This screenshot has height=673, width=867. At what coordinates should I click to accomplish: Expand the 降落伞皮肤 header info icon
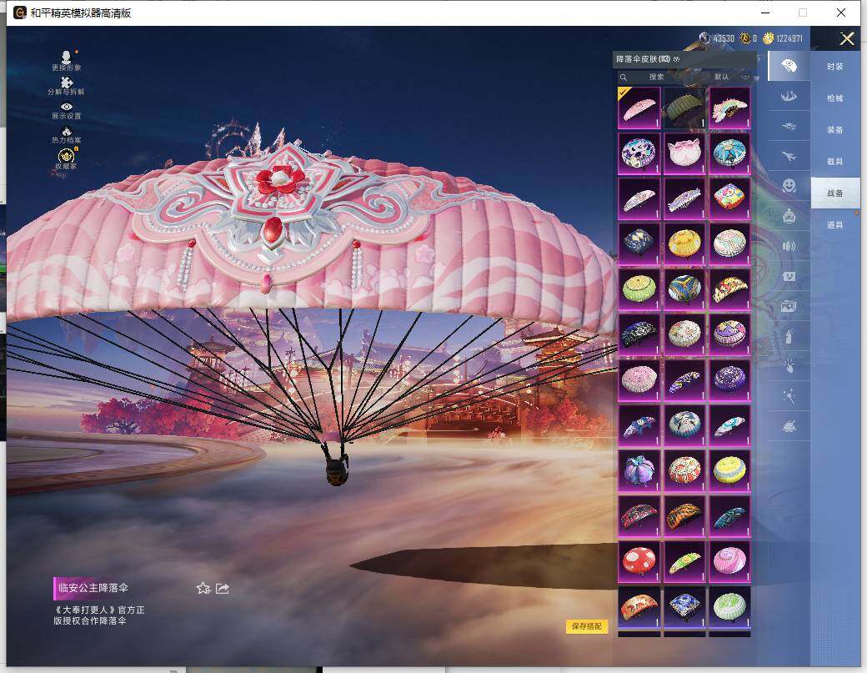pos(676,59)
